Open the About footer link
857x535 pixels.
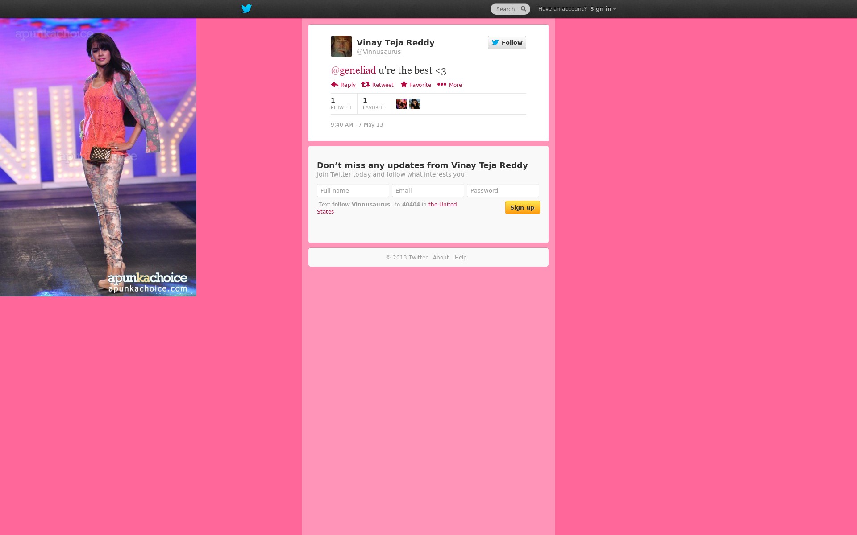coord(441,258)
